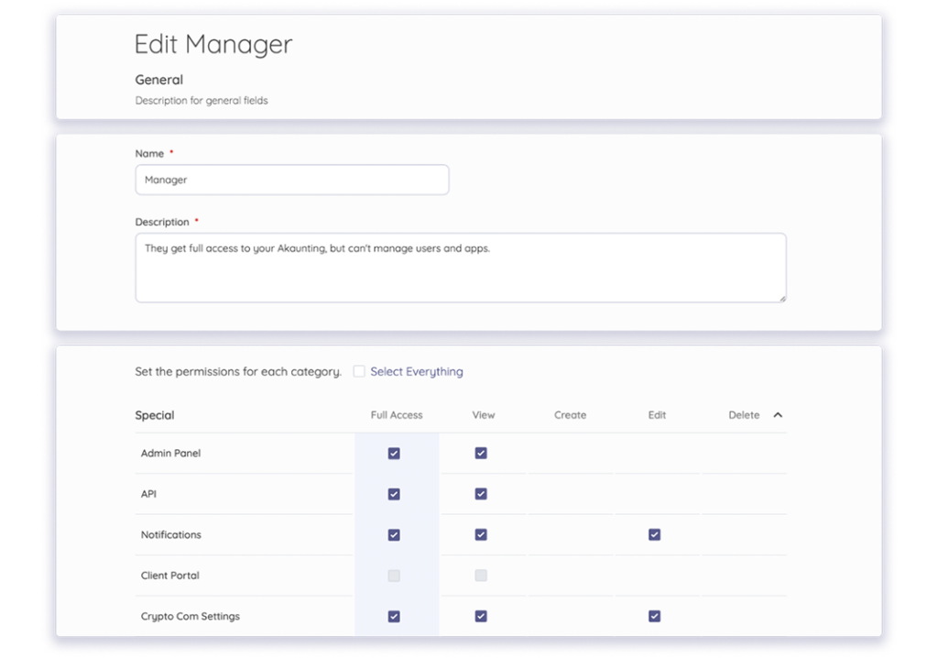Toggle Crypto Com Settings View permission
This screenshot has width=938, height=658.
click(x=481, y=616)
